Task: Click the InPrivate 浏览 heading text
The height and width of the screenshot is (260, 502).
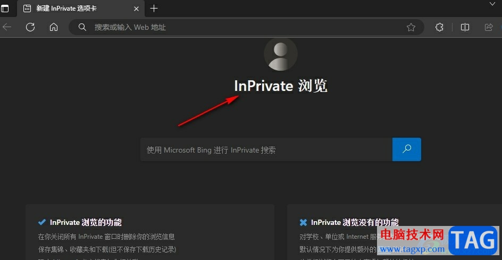Action: 281,86
